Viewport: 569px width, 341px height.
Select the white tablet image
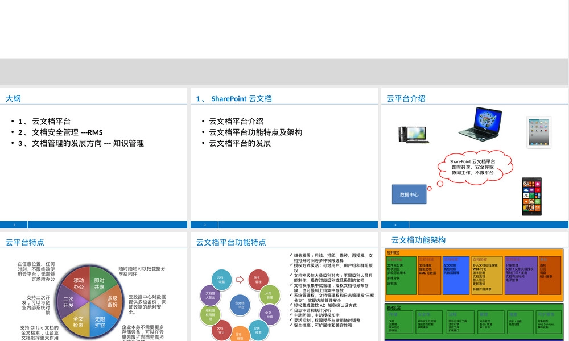(539, 132)
